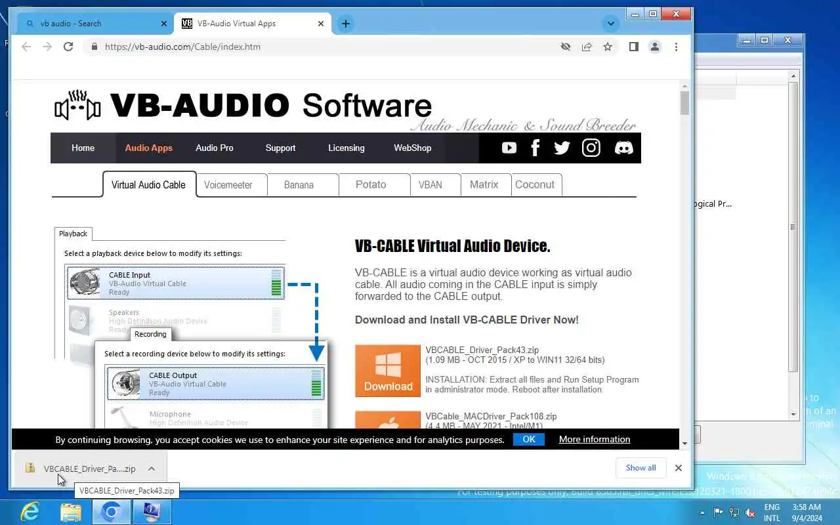The image size is (840, 525).
Task: Expand options for the VBCABLE_Driver download
Action: tap(152, 469)
